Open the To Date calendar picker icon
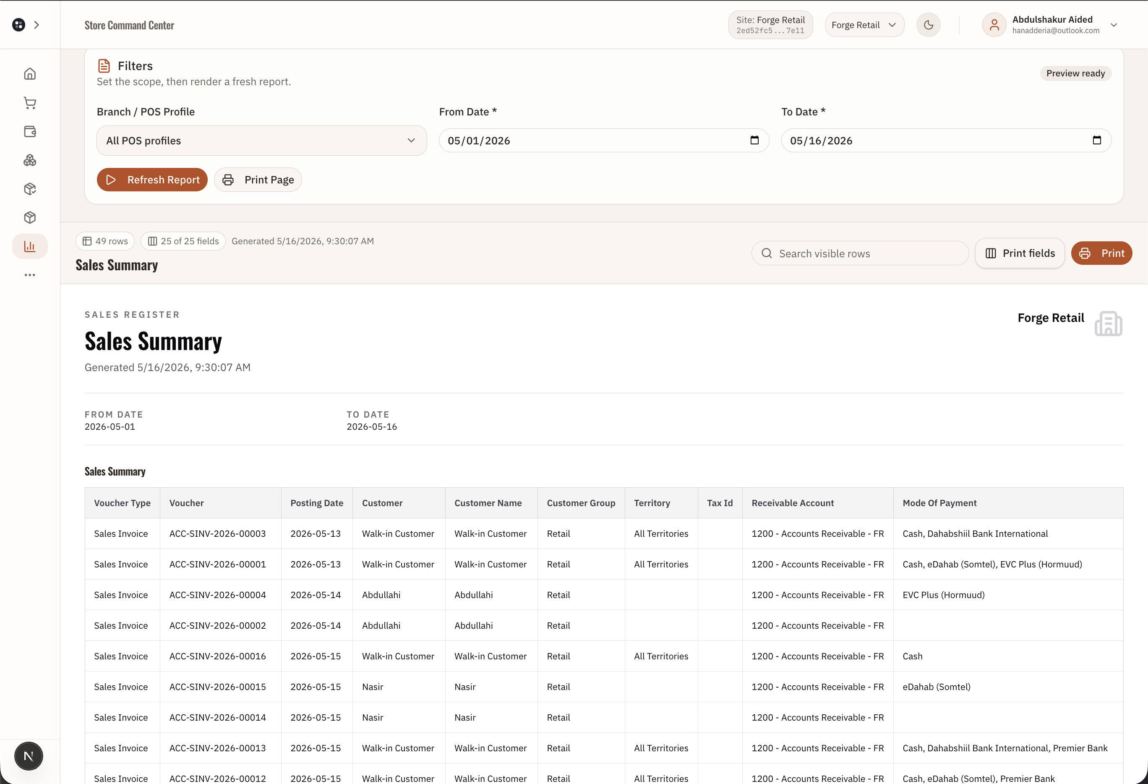 [1097, 140]
